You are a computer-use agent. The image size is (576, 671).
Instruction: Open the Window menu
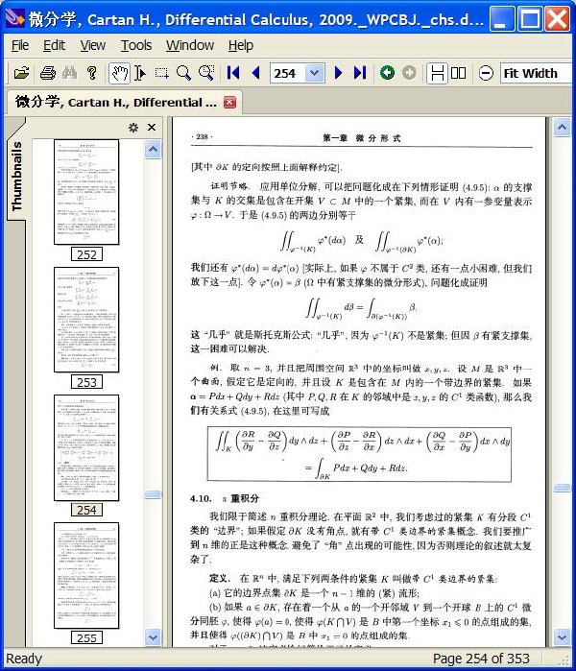(x=190, y=45)
